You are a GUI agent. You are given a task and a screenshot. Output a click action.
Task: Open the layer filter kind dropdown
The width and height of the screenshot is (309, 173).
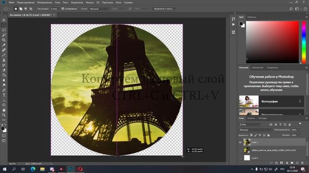[250, 124]
